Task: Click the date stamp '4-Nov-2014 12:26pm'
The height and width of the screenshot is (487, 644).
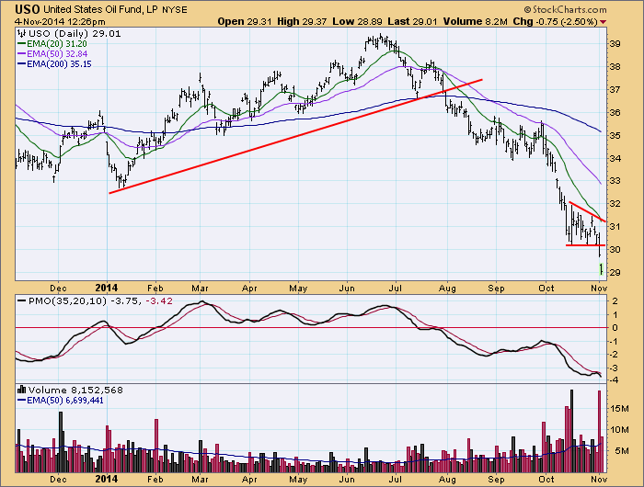Action: click(60, 21)
